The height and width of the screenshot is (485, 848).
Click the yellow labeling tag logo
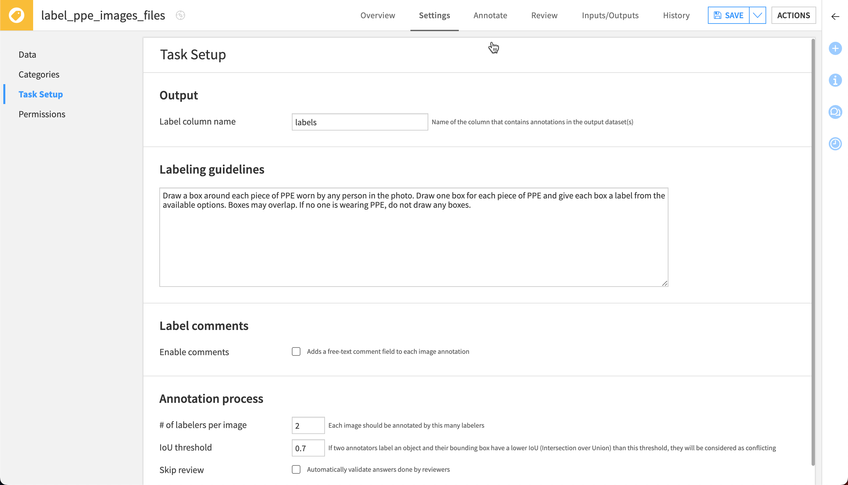[17, 15]
